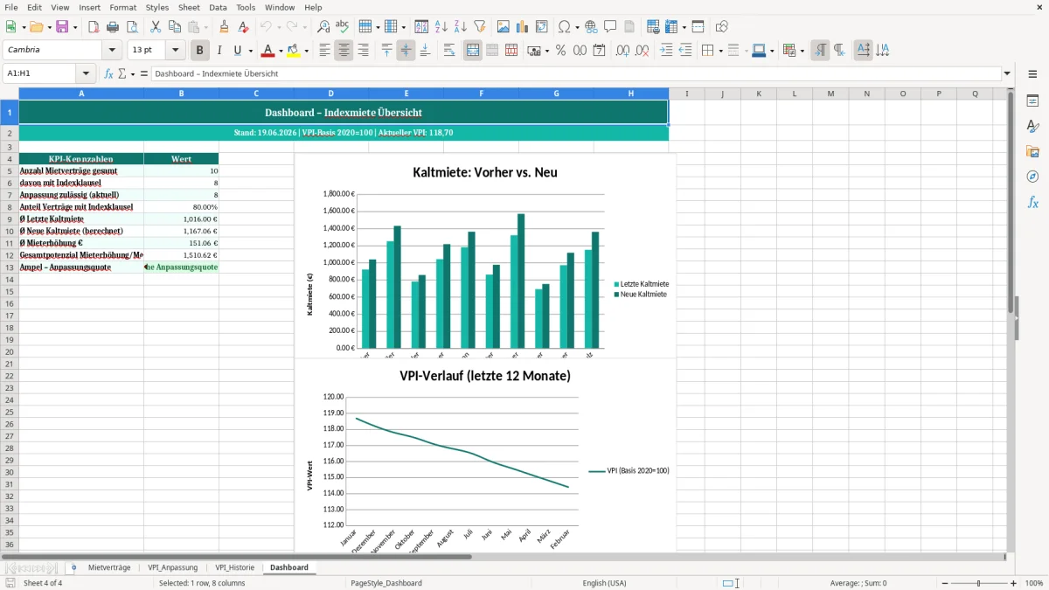Open font color dropdown arrow
The height and width of the screenshot is (590, 1049).
click(281, 51)
